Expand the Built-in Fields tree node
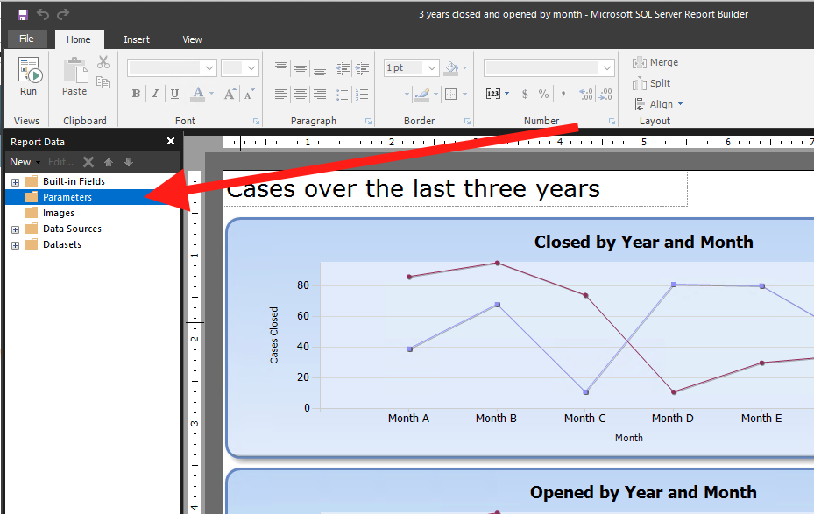The width and height of the screenshot is (814, 514). (15, 182)
